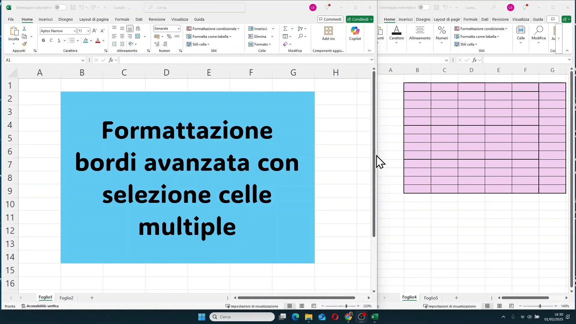Open the fill color dropdown arrow
The height and width of the screenshot is (324, 576).
click(x=91, y=40)
